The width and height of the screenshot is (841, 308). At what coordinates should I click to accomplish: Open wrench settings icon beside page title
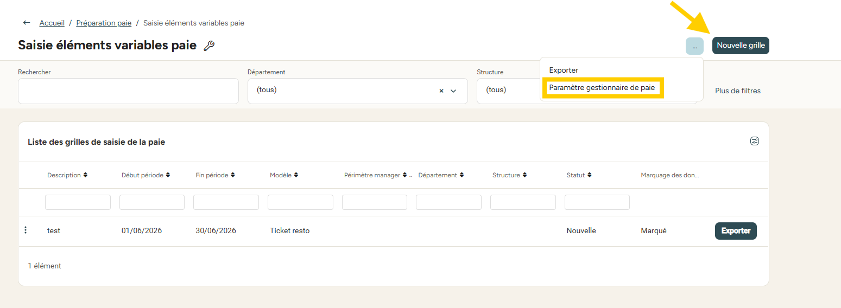(209, 46)
